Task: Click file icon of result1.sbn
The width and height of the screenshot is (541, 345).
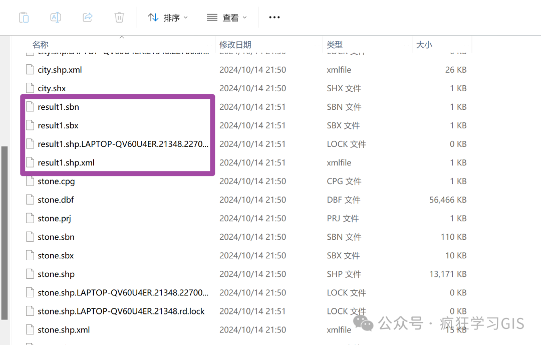Action: click(30, 107)
